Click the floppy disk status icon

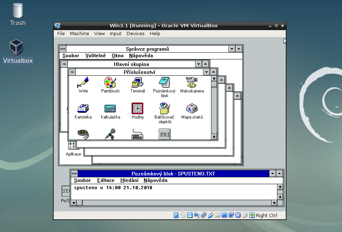(x=190, y=215)
